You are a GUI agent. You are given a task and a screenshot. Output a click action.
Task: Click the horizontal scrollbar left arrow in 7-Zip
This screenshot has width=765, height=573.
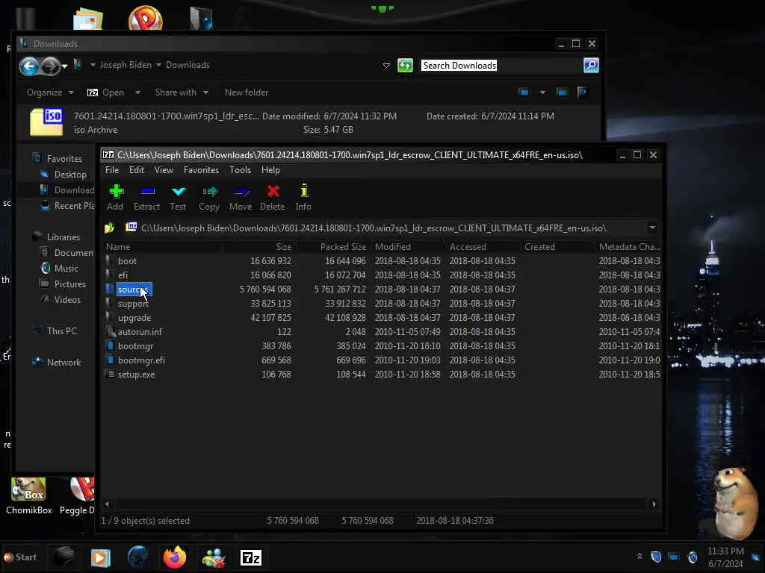click(x=108, y=504)
